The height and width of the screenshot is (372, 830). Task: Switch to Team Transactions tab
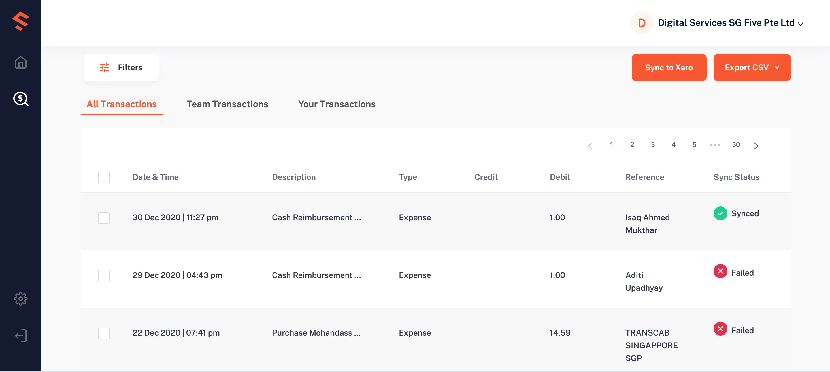point(228,103)
